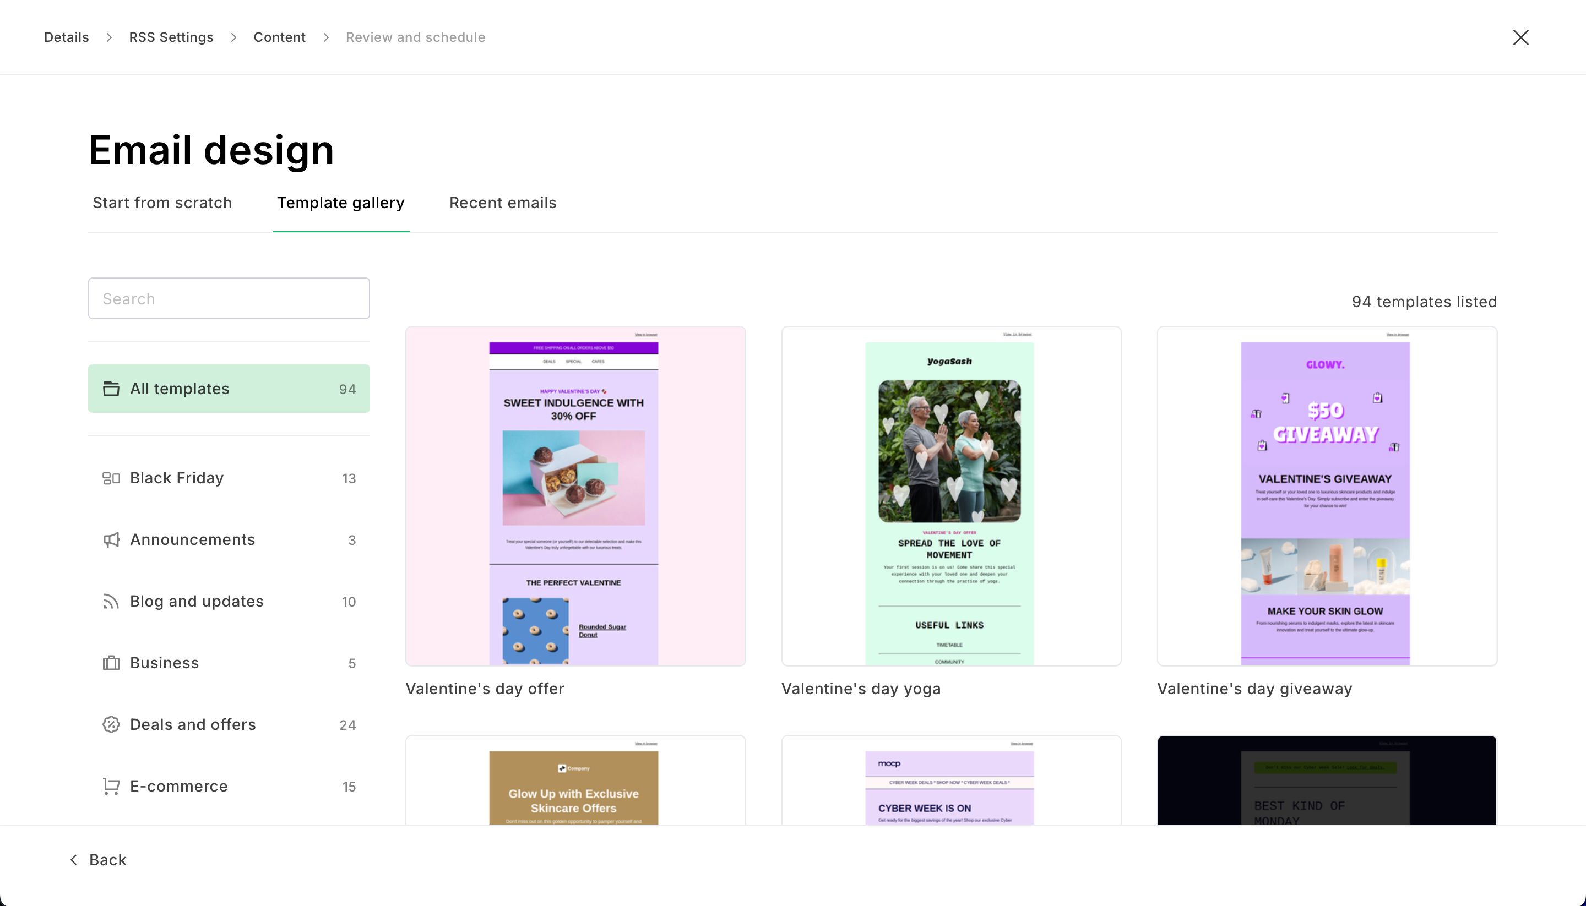Filter by Black Friday templates
Screen dimensions: 1586x906
tap(229, 478)
